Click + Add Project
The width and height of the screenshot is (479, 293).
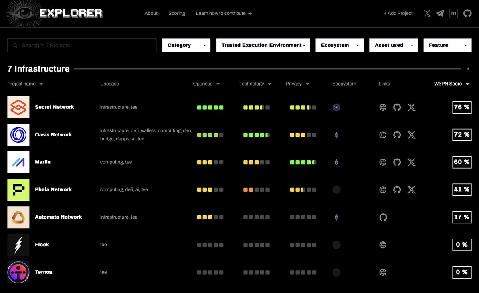click(x=398, y=13)
